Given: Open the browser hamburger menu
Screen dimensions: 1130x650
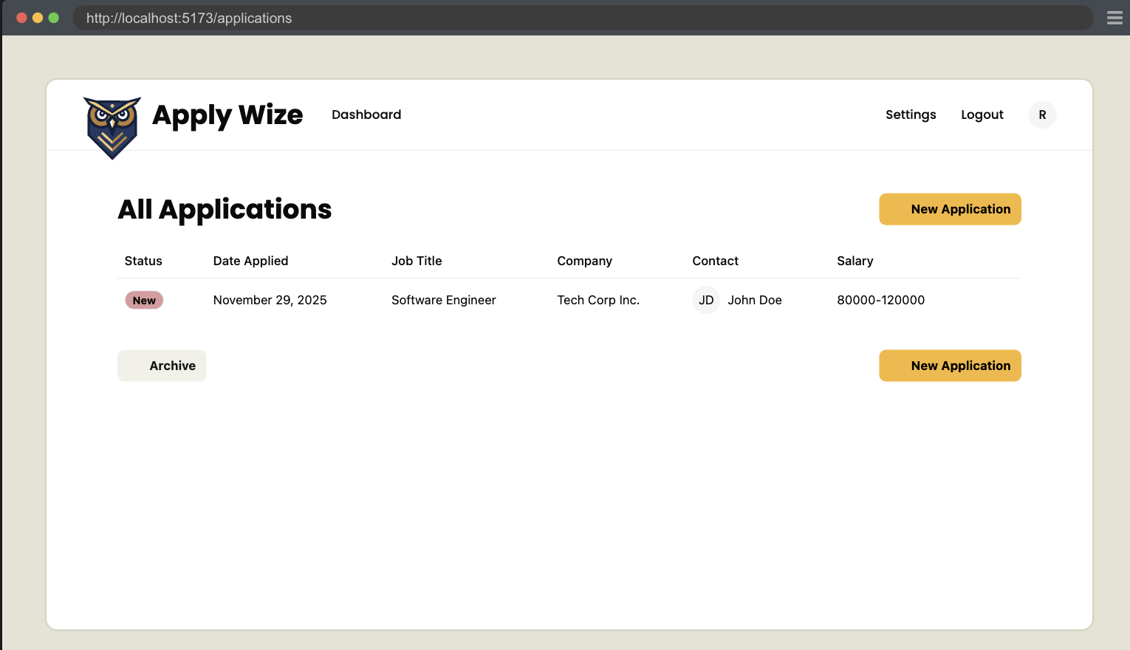Looking at the screenshot, I should [1114, 18].
